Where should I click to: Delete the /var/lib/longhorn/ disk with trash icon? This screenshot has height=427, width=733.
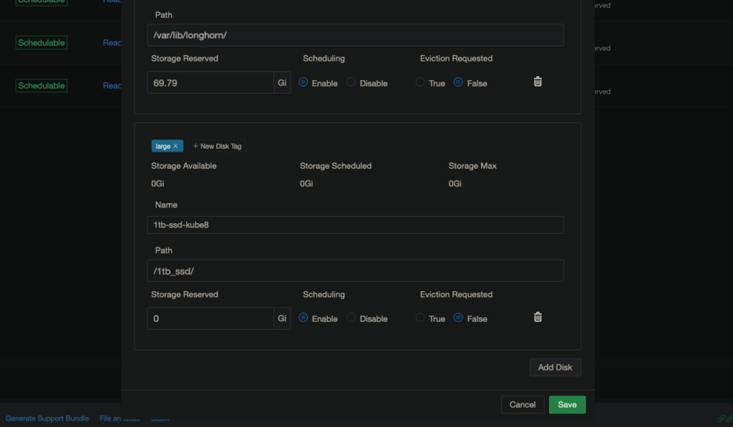click(538, 82)
